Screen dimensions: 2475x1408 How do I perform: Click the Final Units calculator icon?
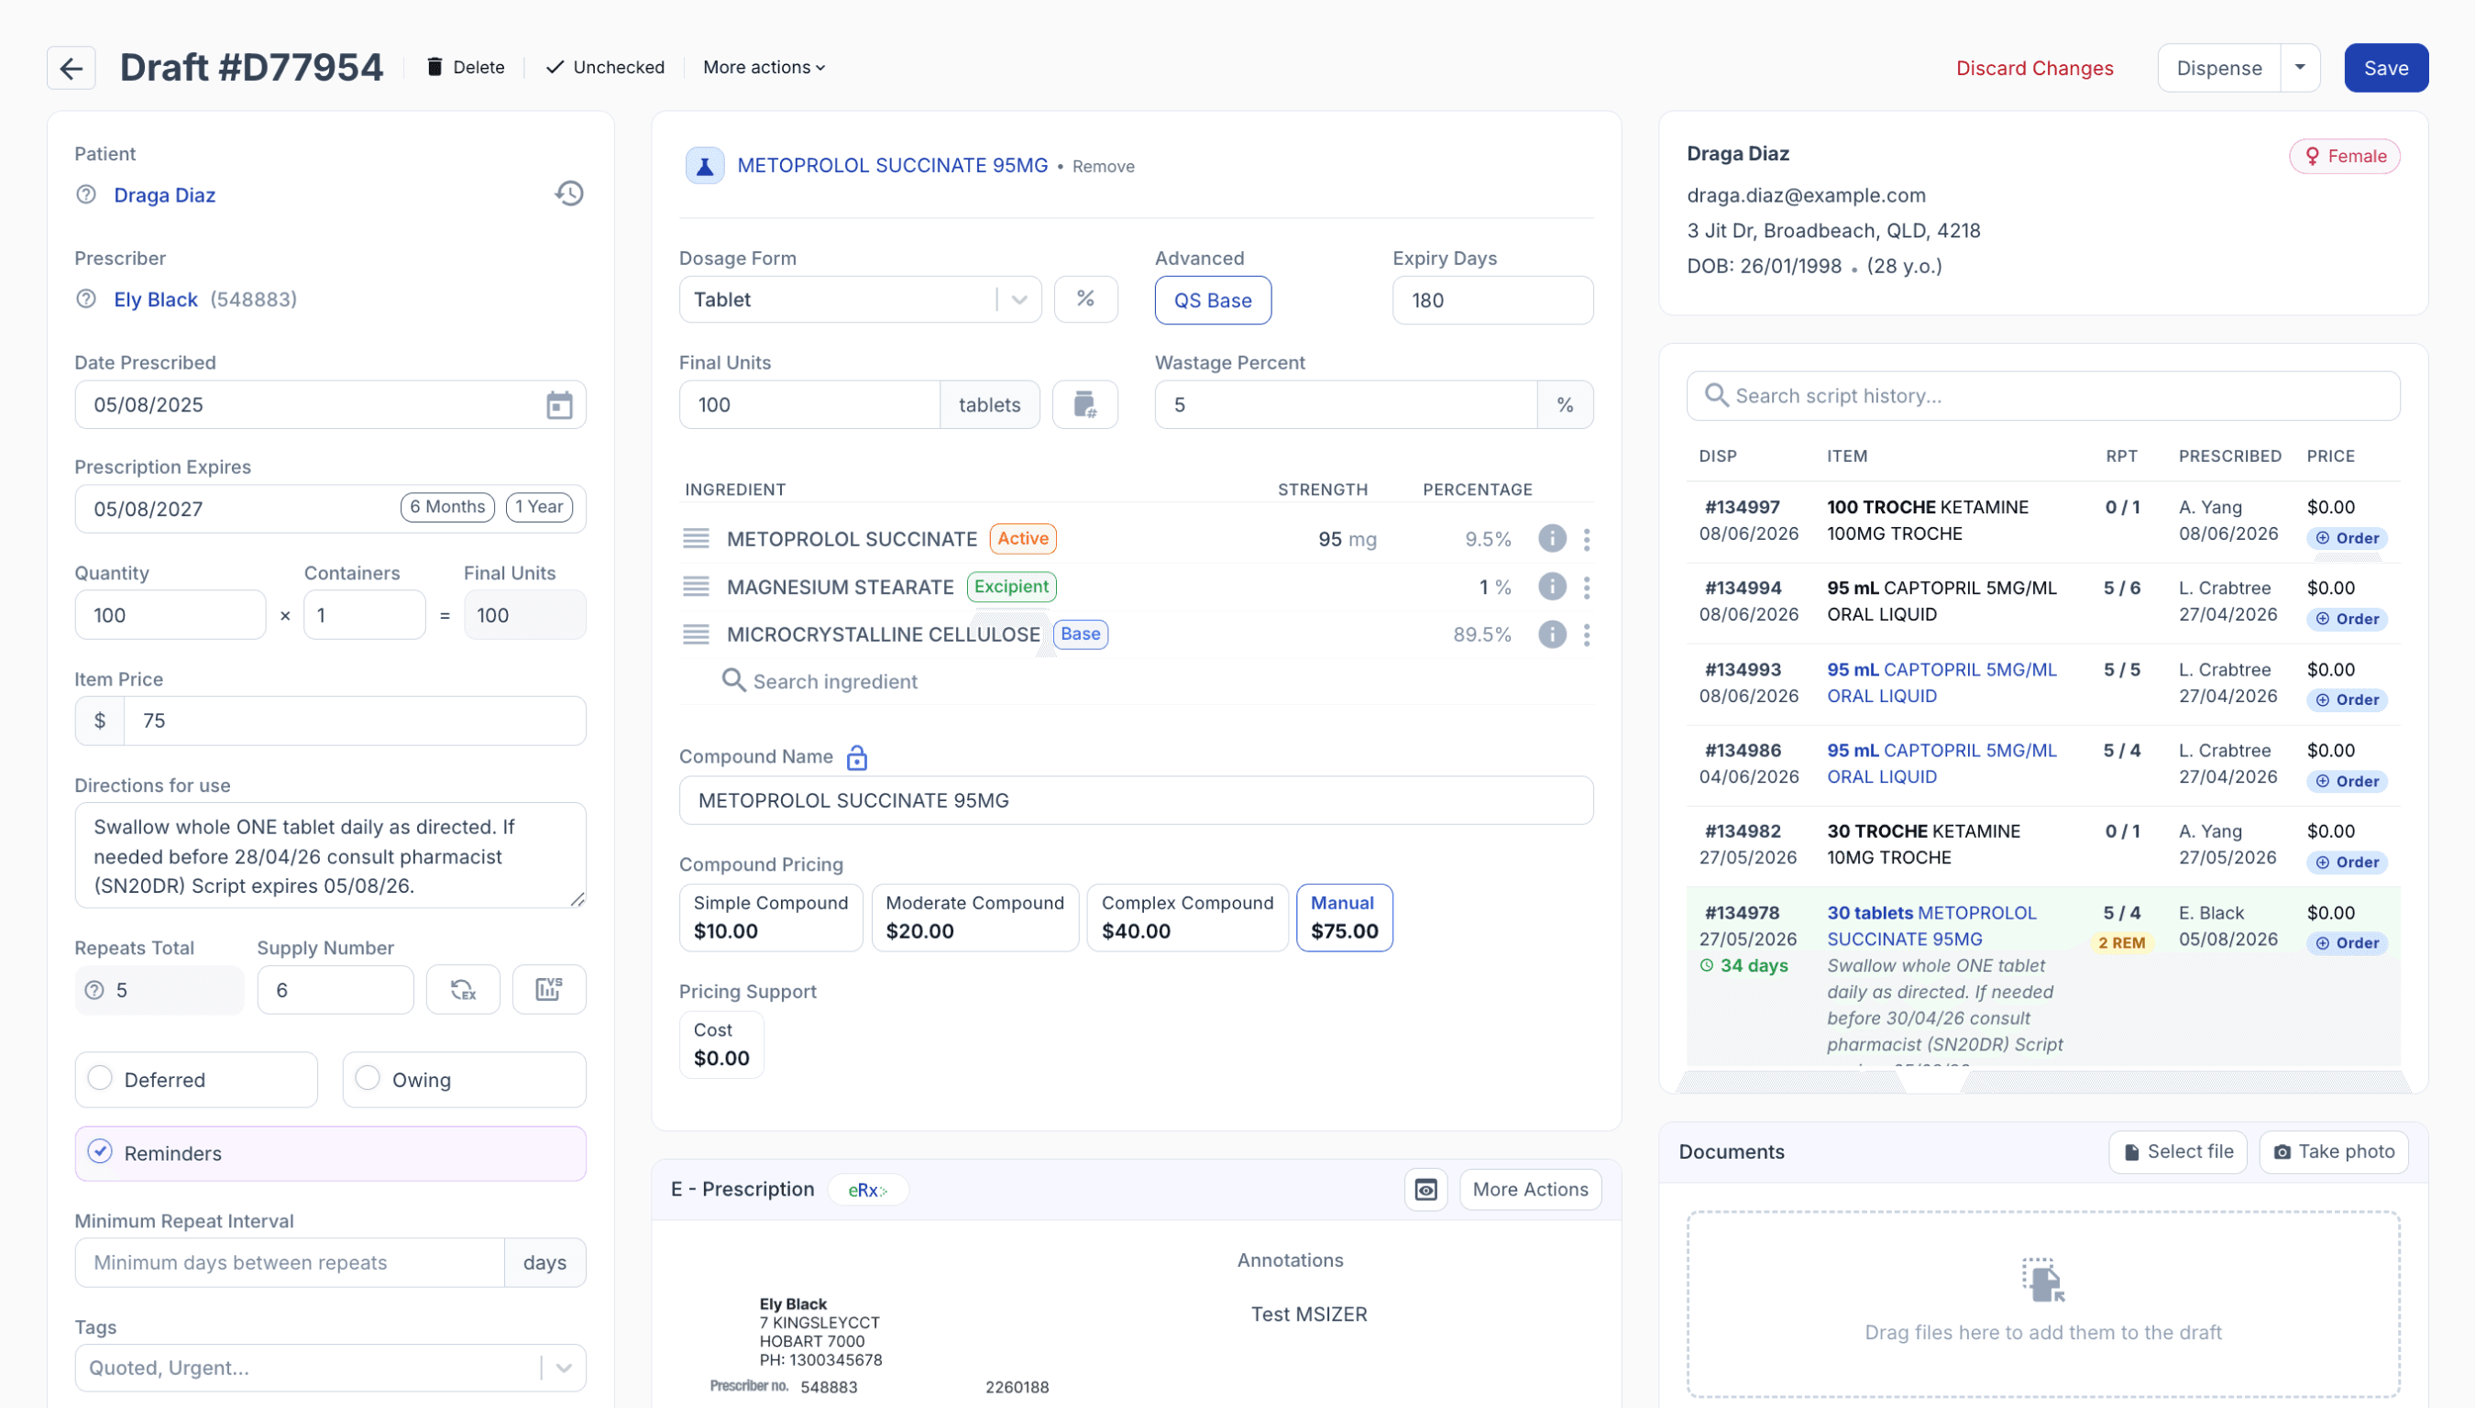1084,404
